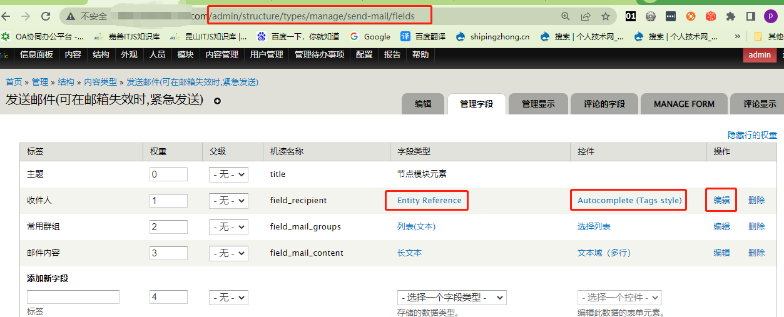Reload the page with the refresh icon
This screenshot has width=784, height=317.
coord(46,16)
